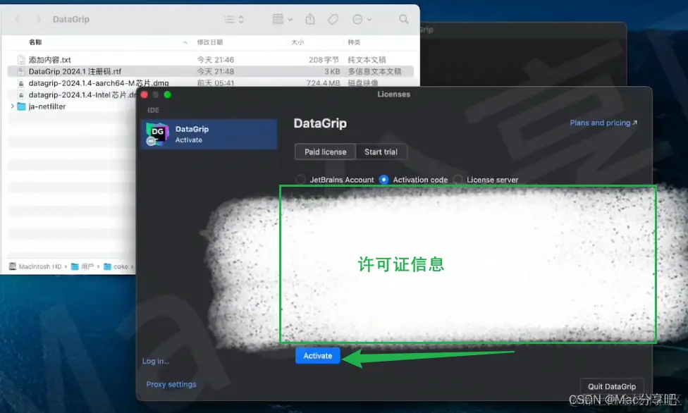Image resolution: width=688 pixels, height=413 pixels.
Task: Switch to the Paid license tab
Action: point(324,152)
